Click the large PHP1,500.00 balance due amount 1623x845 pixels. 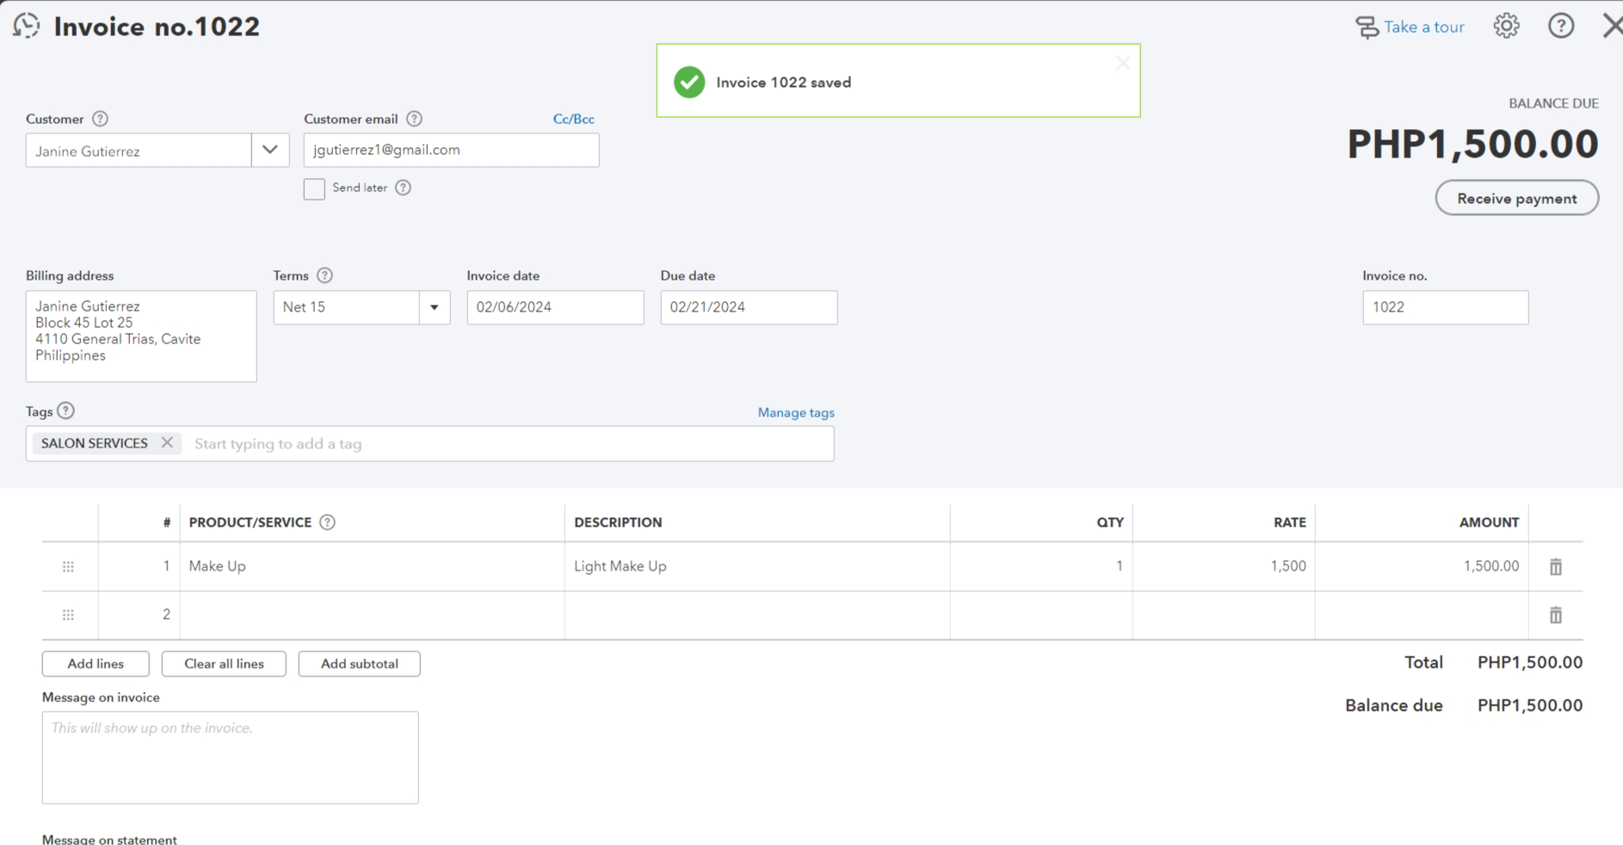[1472, 144]
